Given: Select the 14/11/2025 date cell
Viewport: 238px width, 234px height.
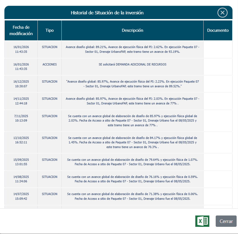Looking at the screenshot, I should coord(21,101).
